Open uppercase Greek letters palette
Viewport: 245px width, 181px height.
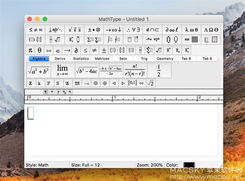point(211,29)
